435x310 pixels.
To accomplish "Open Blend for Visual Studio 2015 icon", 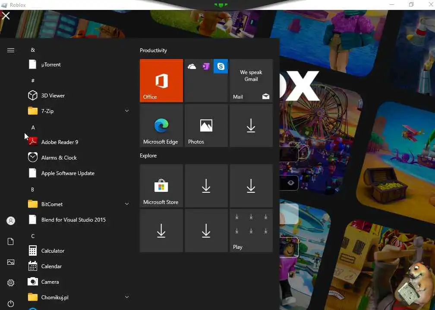I will click(x=33, y=219).
